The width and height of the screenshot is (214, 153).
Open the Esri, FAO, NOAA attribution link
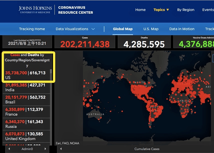tap(68, 143)
